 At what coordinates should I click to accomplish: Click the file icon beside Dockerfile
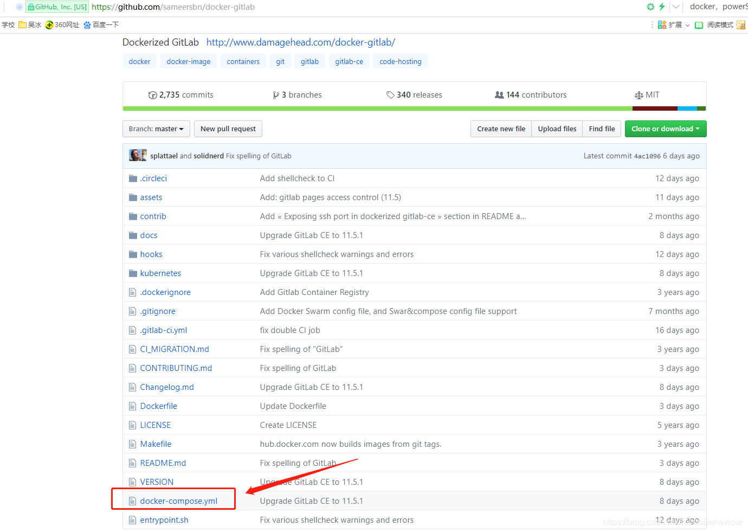point(132,406)
